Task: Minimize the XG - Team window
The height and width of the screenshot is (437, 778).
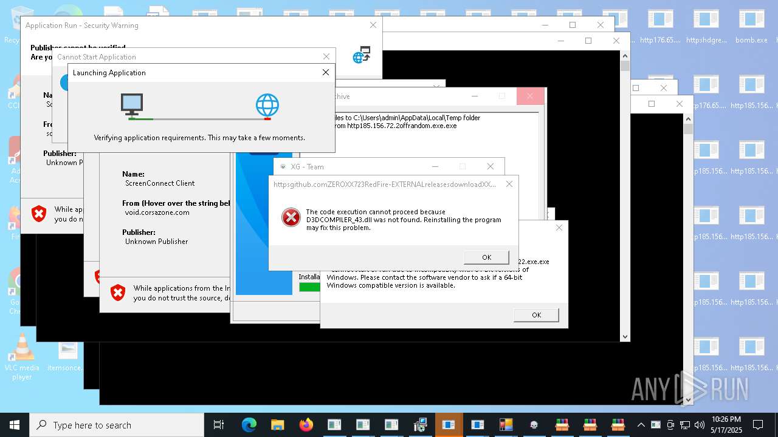Action: [435, 166]
